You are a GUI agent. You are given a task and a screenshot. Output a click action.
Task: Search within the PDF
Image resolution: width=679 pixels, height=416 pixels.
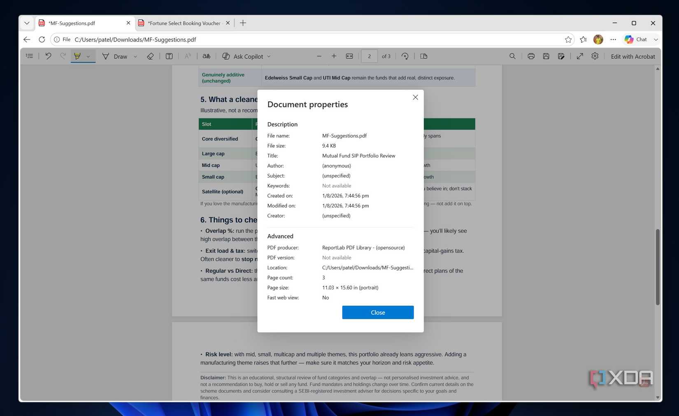click(x=512, y=56)
